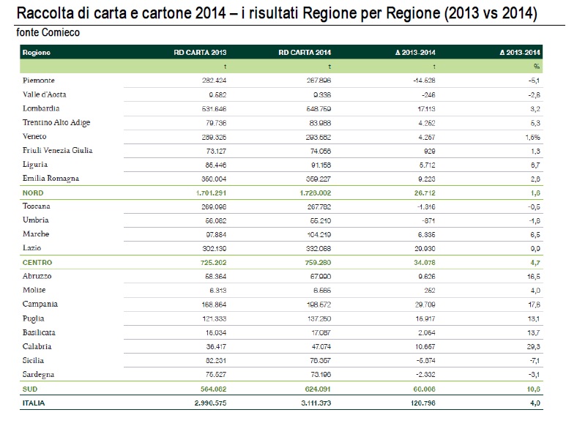577x448 pixels.
Task: Select the Piemonte row label
Action: tap(40, 81)
